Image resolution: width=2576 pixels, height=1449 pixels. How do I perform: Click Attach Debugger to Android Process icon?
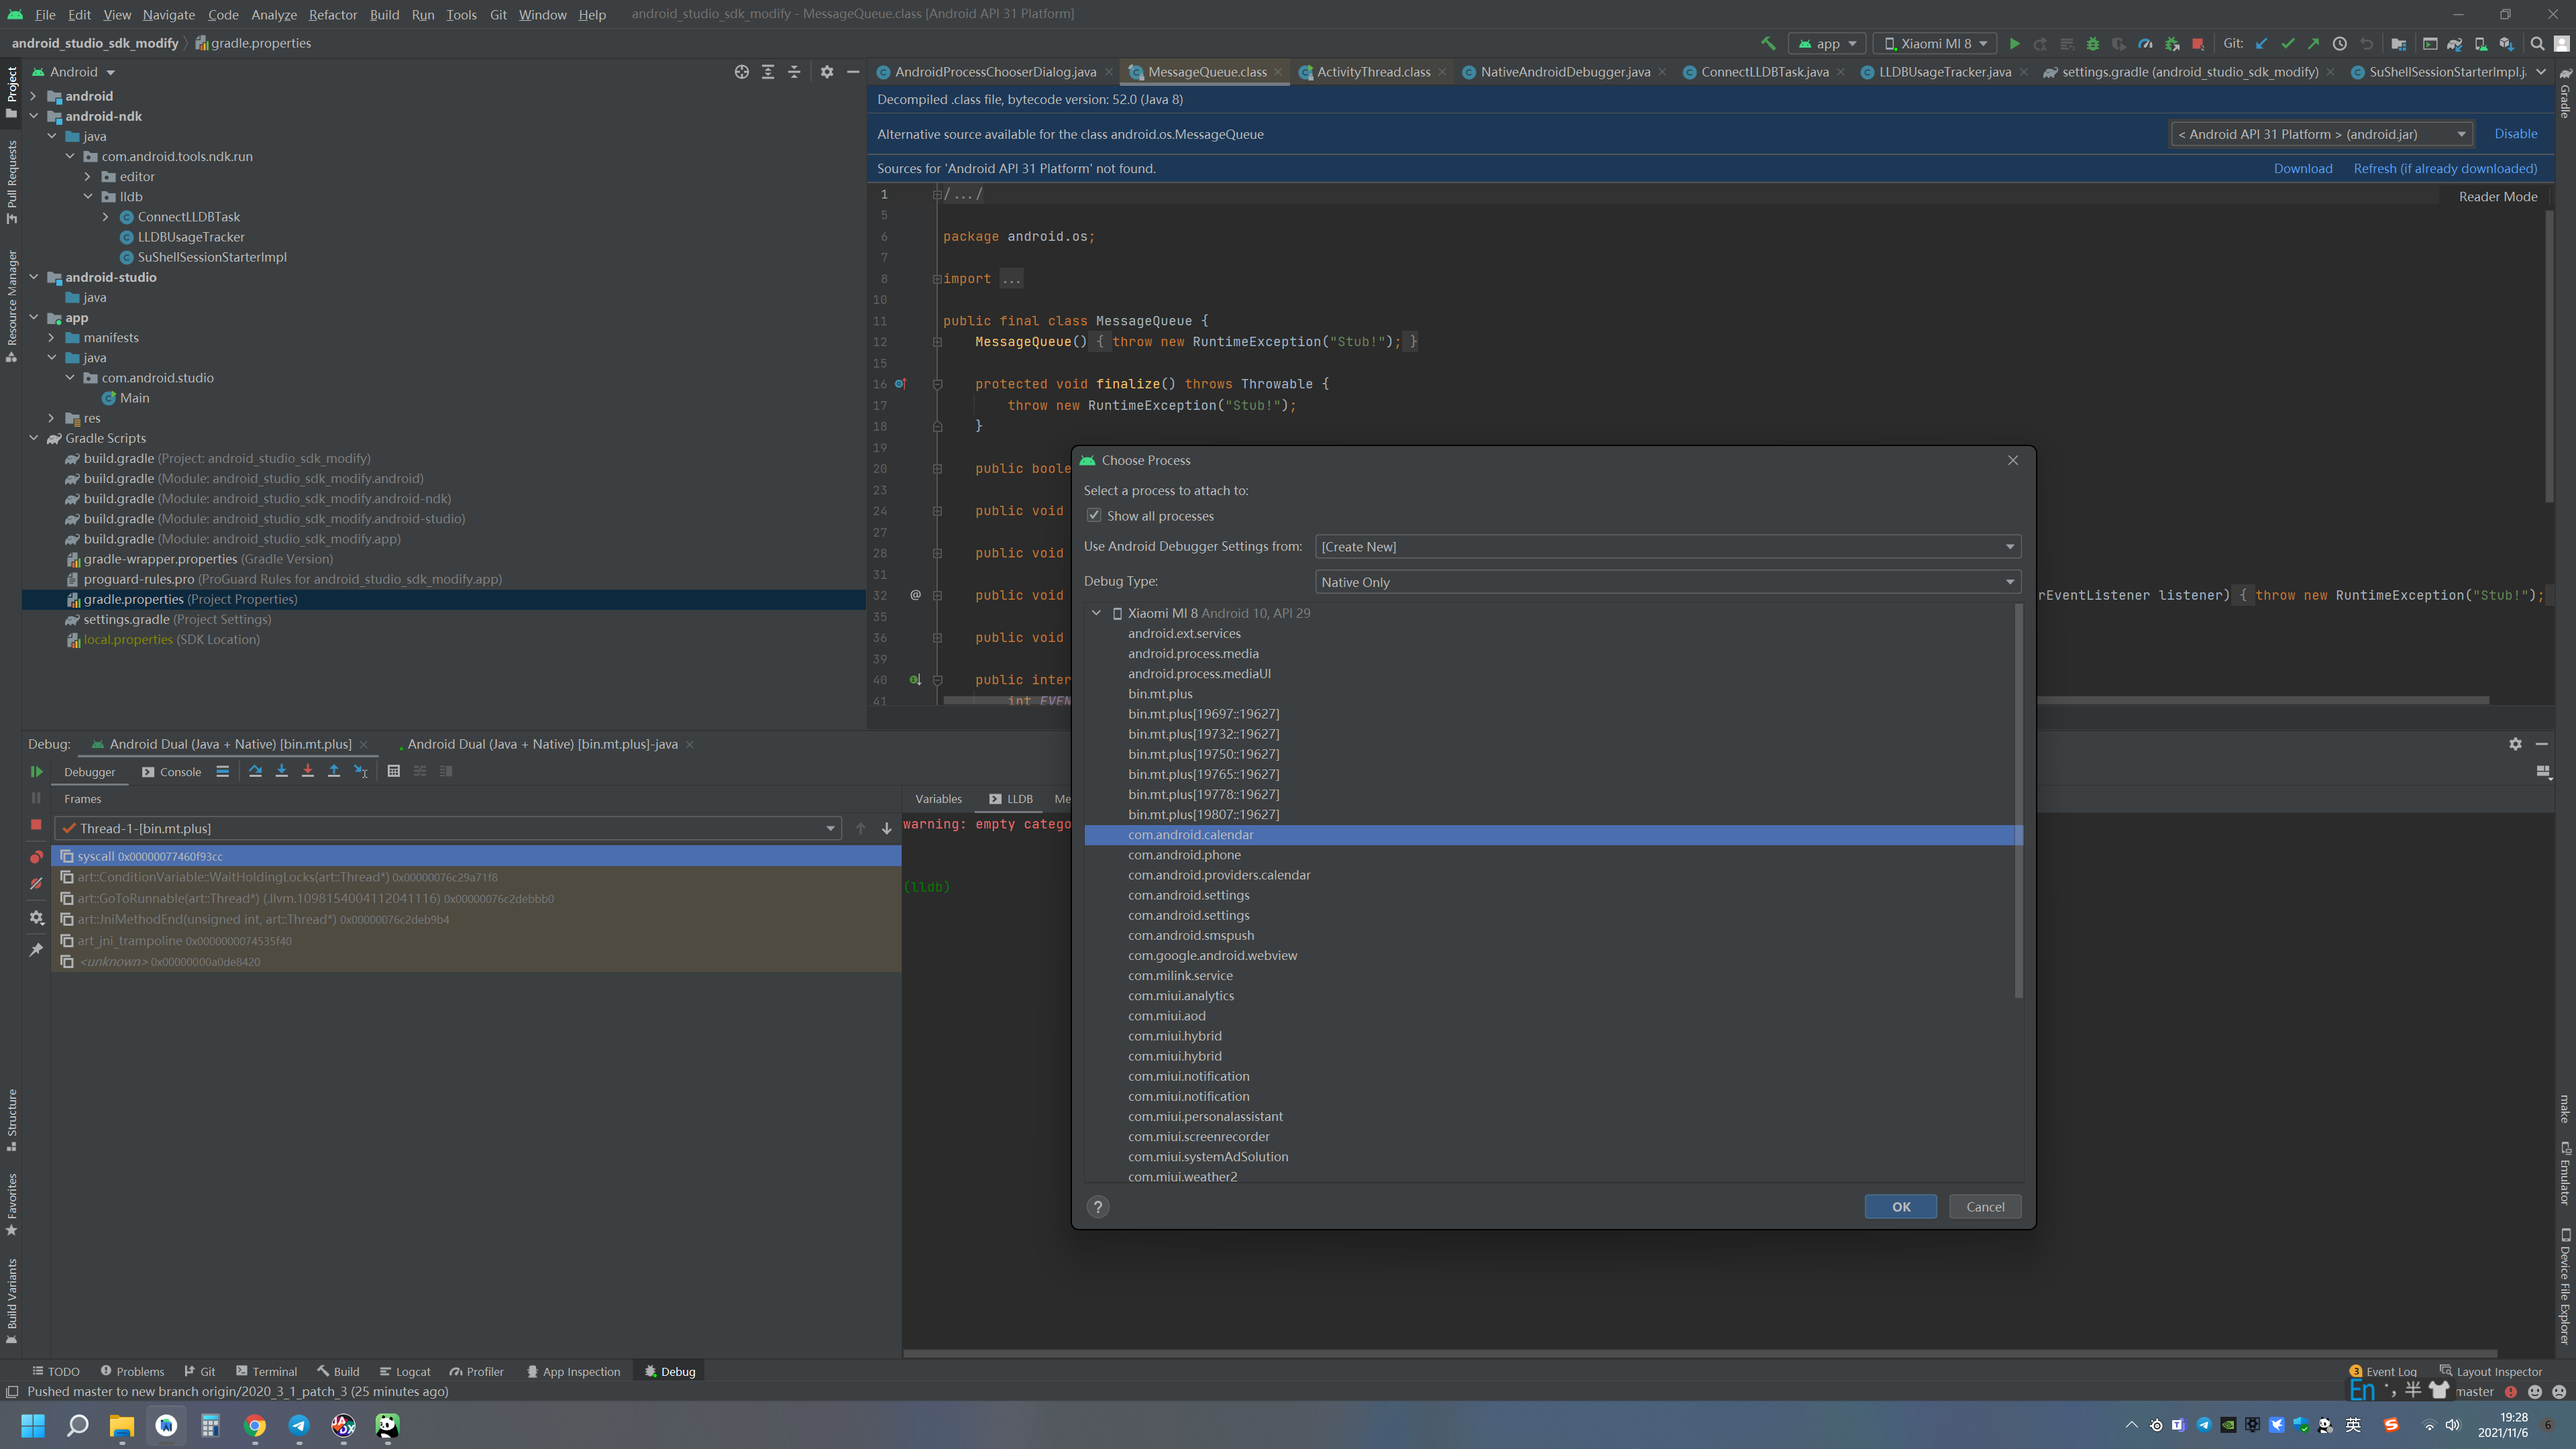point(2171,44)
